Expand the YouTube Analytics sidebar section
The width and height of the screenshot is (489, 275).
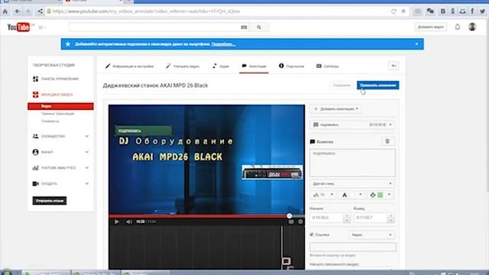pos(60,168)
